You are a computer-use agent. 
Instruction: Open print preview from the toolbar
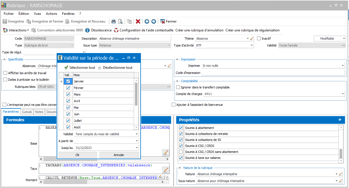(x=120, y=21)
